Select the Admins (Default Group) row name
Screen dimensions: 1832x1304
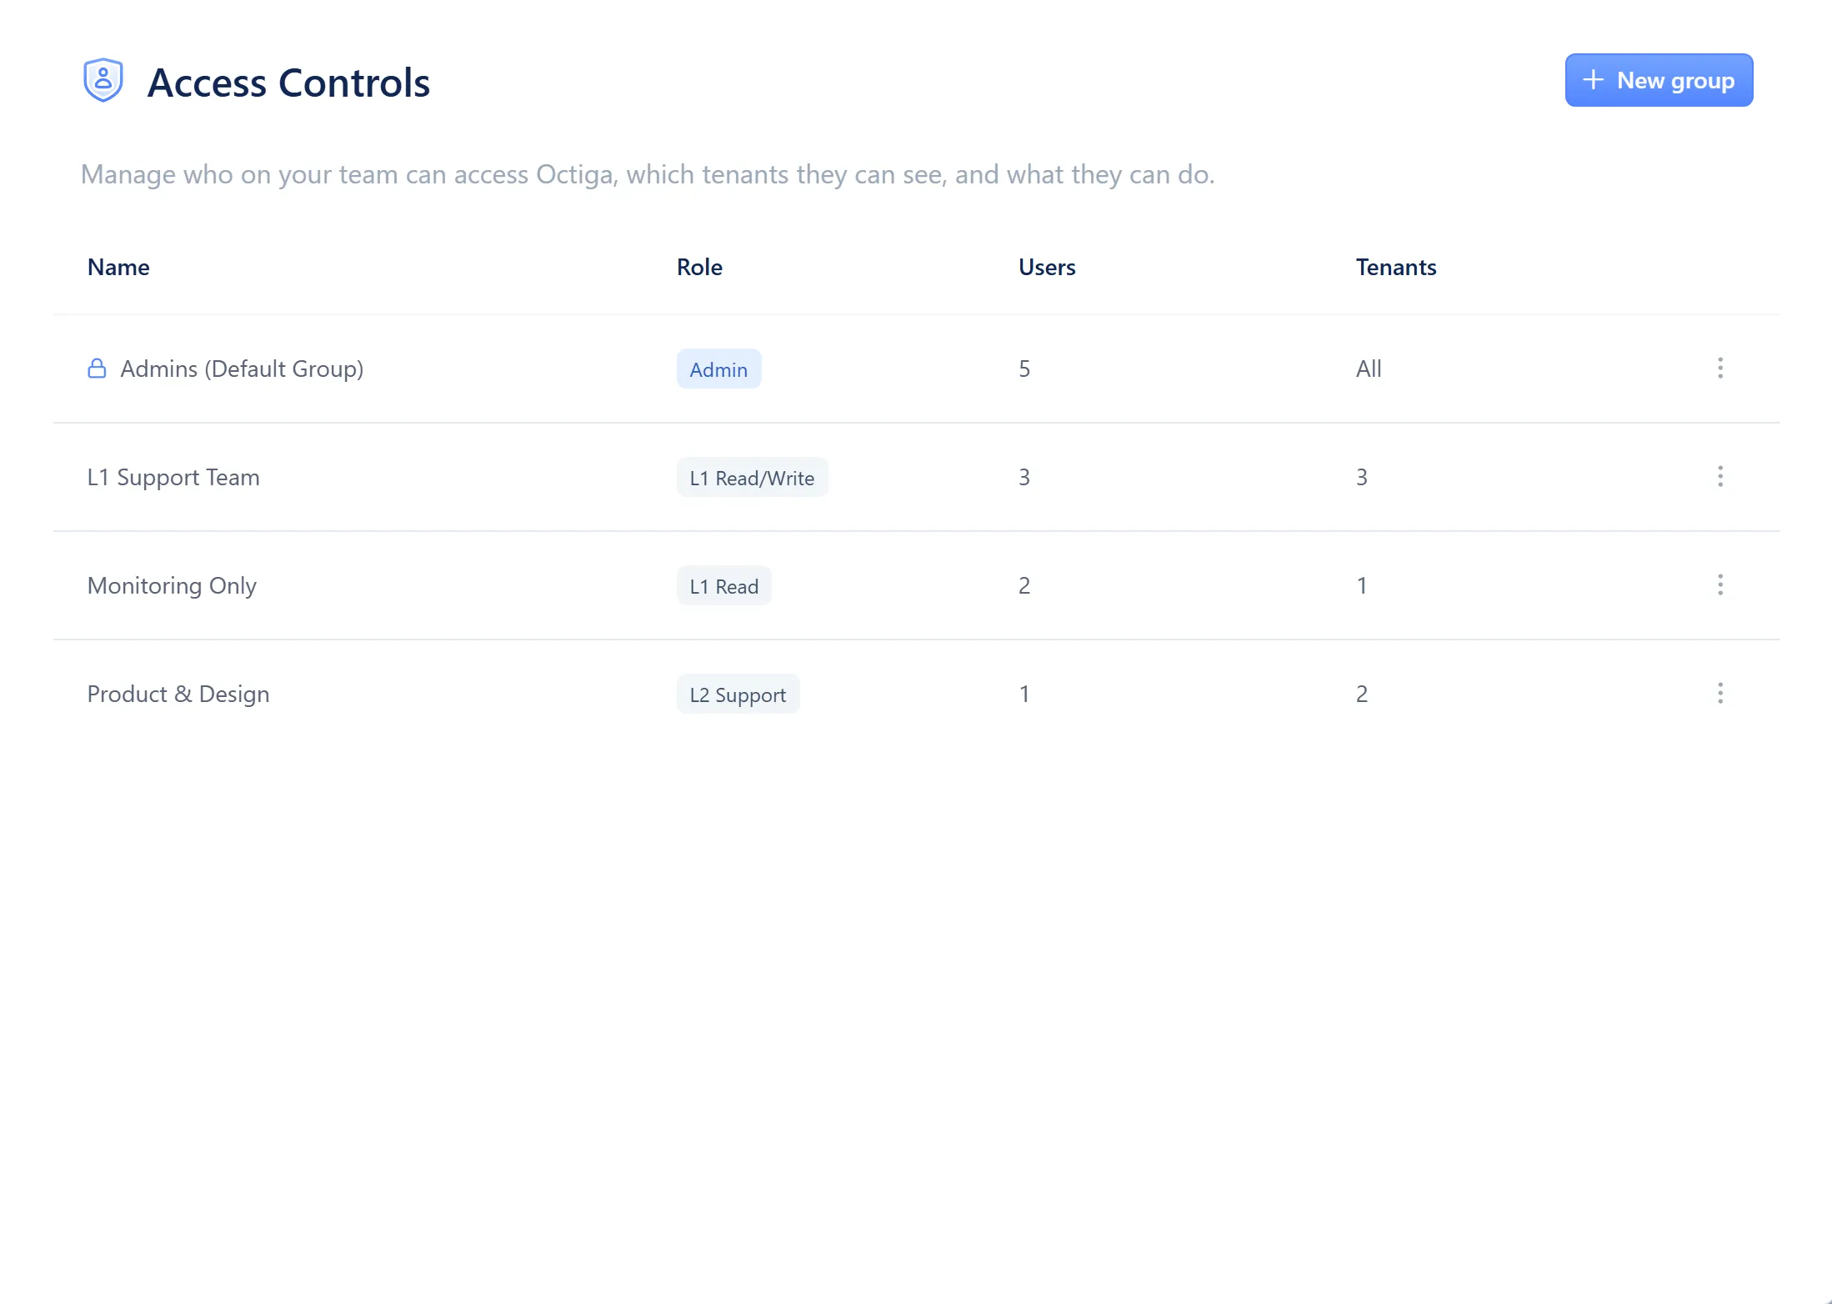[x=242, y=369]
